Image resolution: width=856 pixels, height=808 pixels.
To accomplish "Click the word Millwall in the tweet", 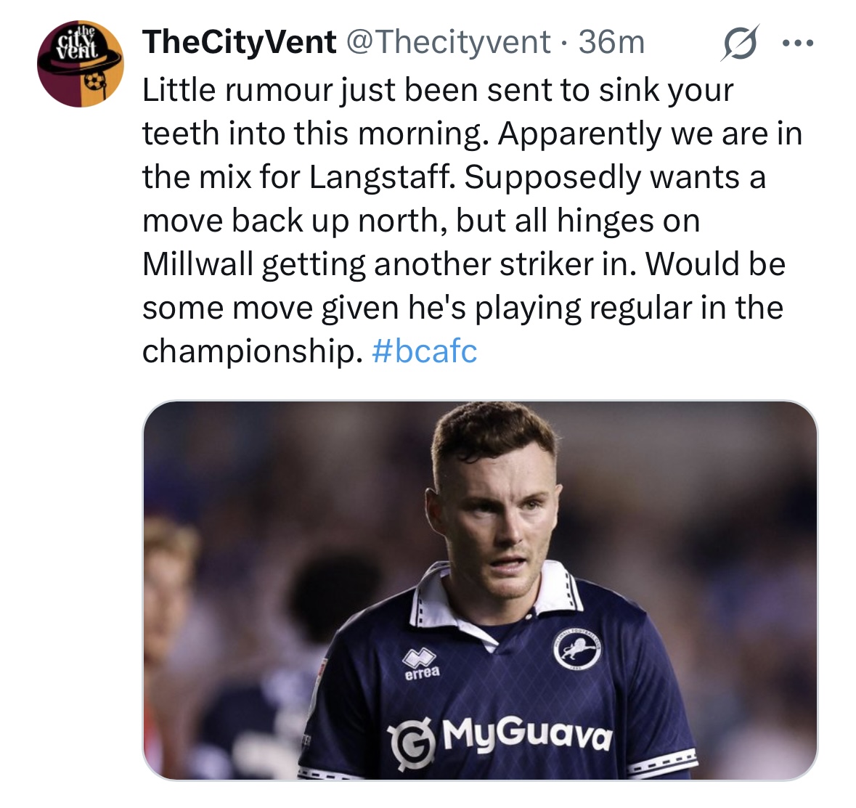I will click(198, 264).
